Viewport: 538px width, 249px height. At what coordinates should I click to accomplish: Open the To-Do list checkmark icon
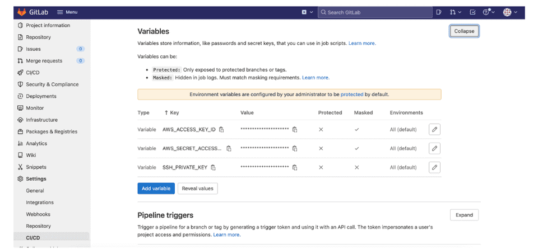(x=472, y=12)
